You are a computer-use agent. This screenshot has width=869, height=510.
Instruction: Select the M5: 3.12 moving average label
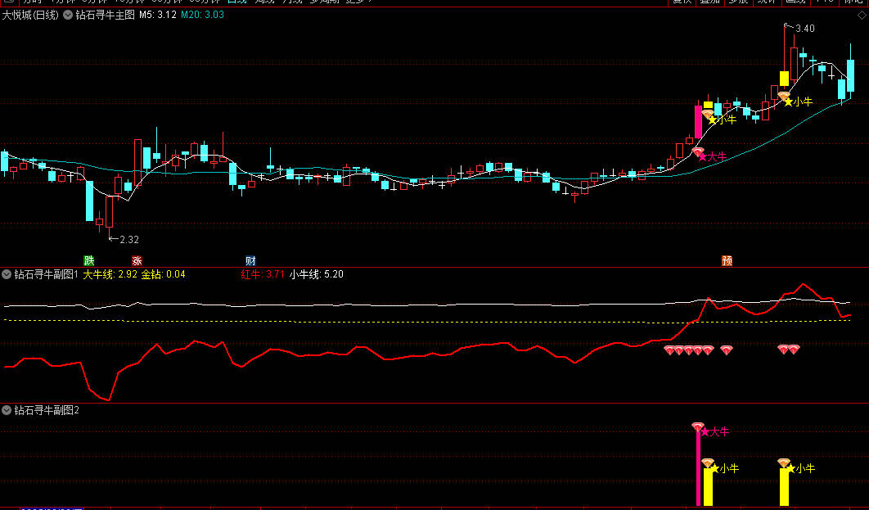point(157,15)
